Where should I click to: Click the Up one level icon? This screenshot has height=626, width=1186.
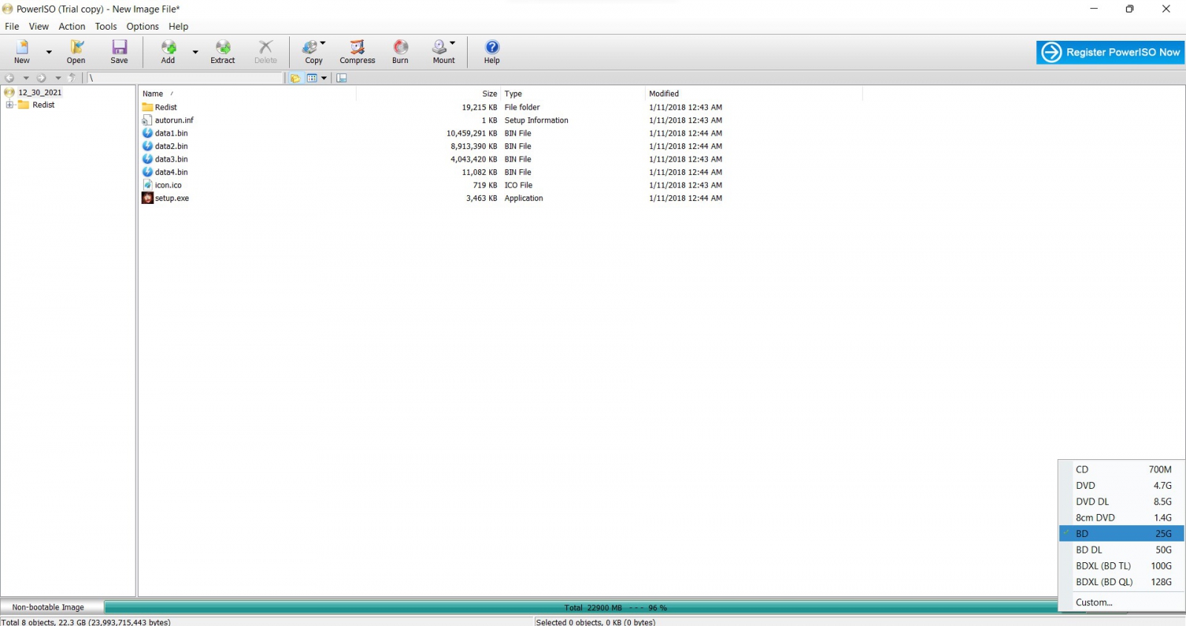click(x=72, y=78)
